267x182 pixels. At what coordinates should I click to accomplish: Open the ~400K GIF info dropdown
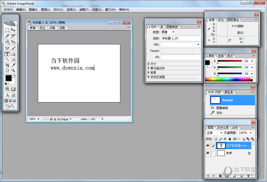click(x=102, y=119)
